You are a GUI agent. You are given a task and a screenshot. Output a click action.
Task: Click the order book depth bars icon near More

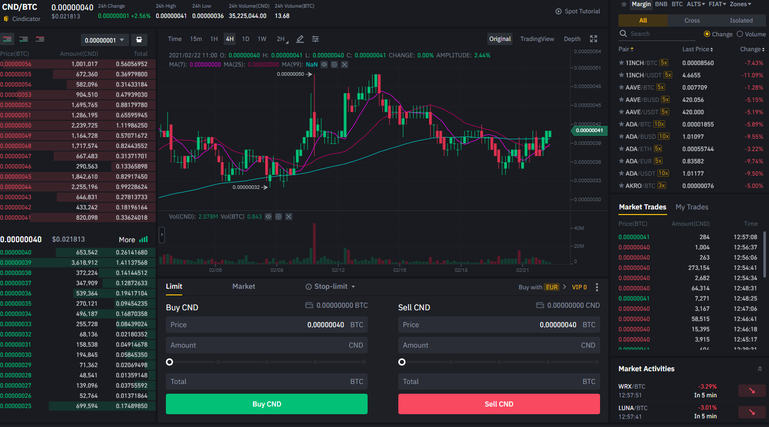143,240
